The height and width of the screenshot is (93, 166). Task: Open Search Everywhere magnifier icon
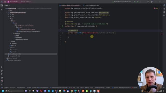tap(148, 2)
